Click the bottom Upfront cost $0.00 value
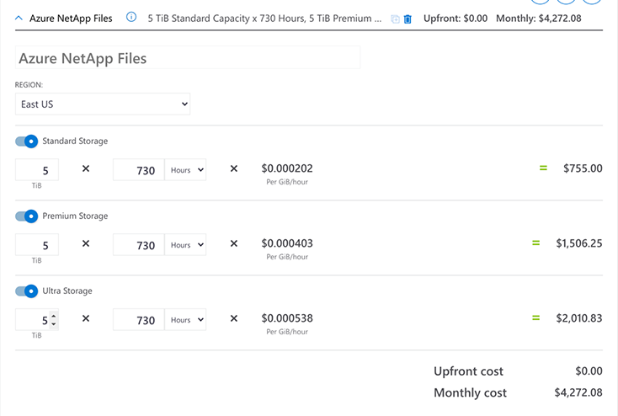 [589, 371]
